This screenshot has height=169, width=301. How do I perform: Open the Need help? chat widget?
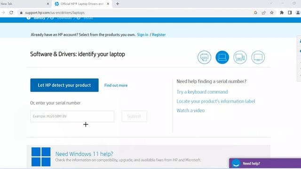click(265, 163)
